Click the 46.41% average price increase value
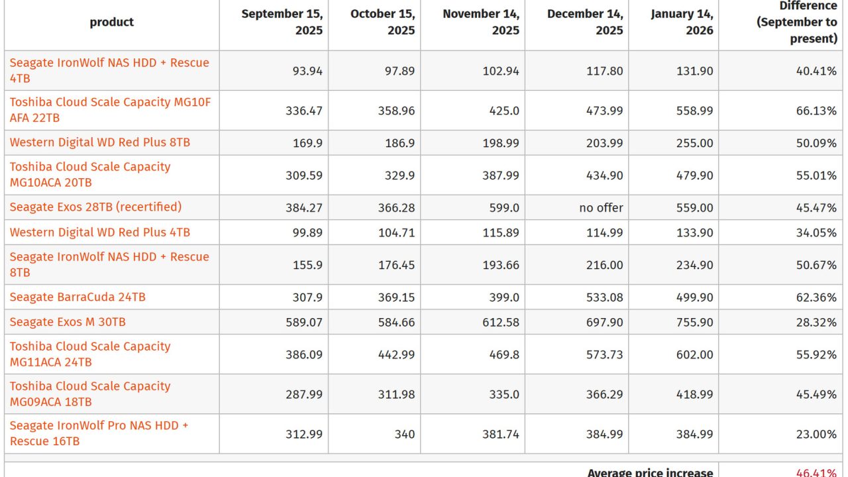 [816, 472]
